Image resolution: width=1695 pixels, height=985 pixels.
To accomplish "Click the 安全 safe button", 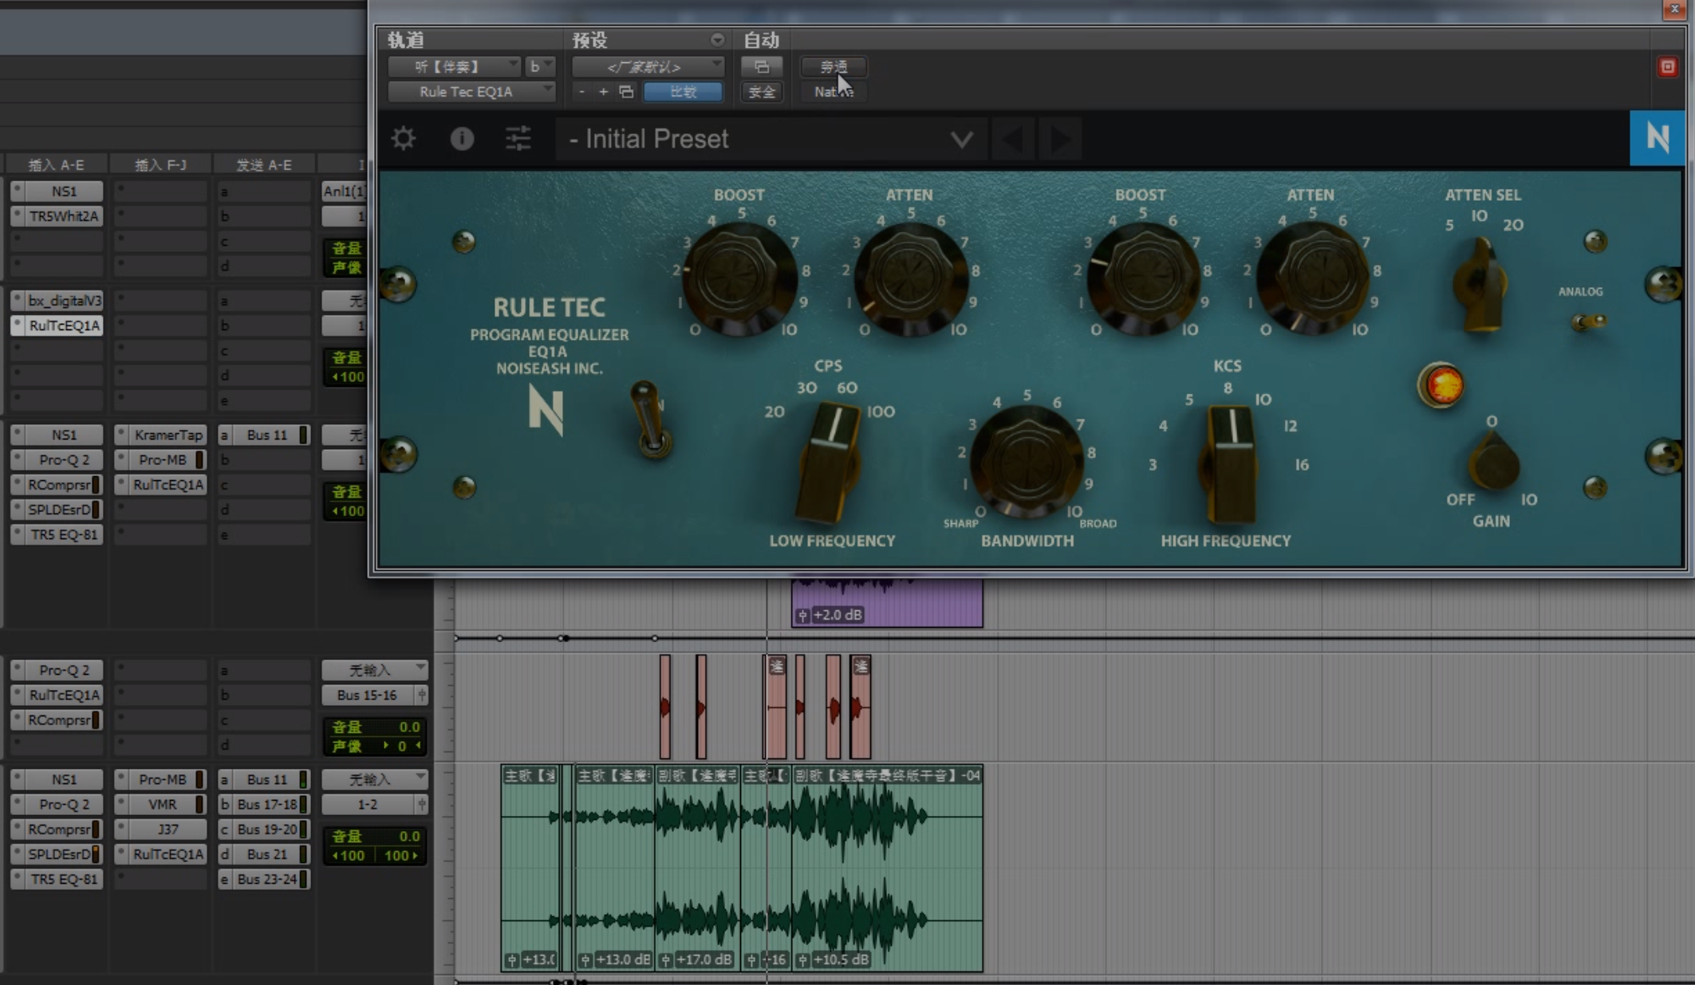I will click(762, 92).
